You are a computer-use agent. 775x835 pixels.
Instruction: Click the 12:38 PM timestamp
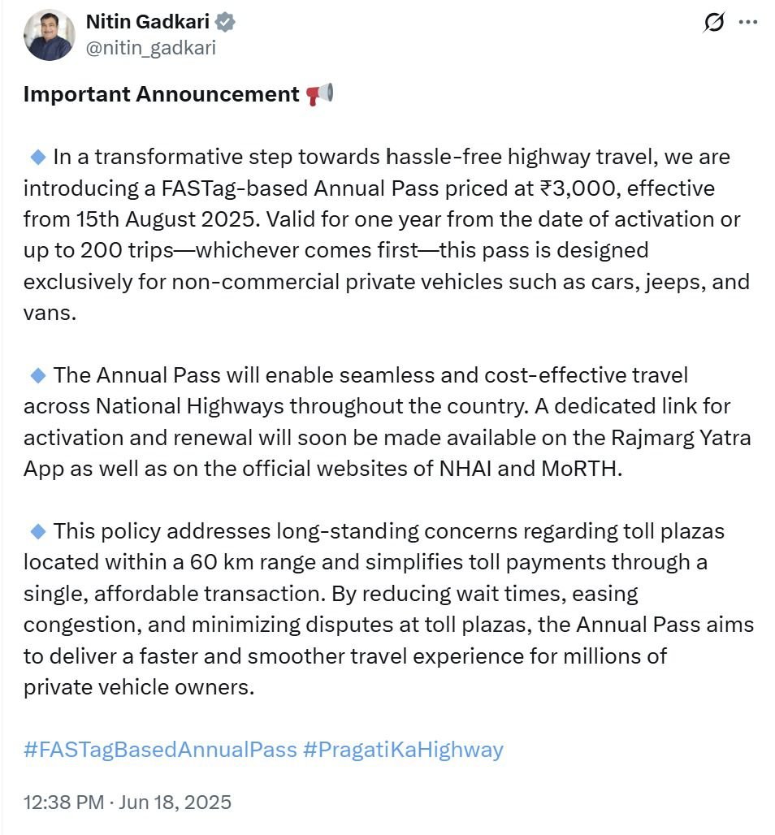coord(63,803)
